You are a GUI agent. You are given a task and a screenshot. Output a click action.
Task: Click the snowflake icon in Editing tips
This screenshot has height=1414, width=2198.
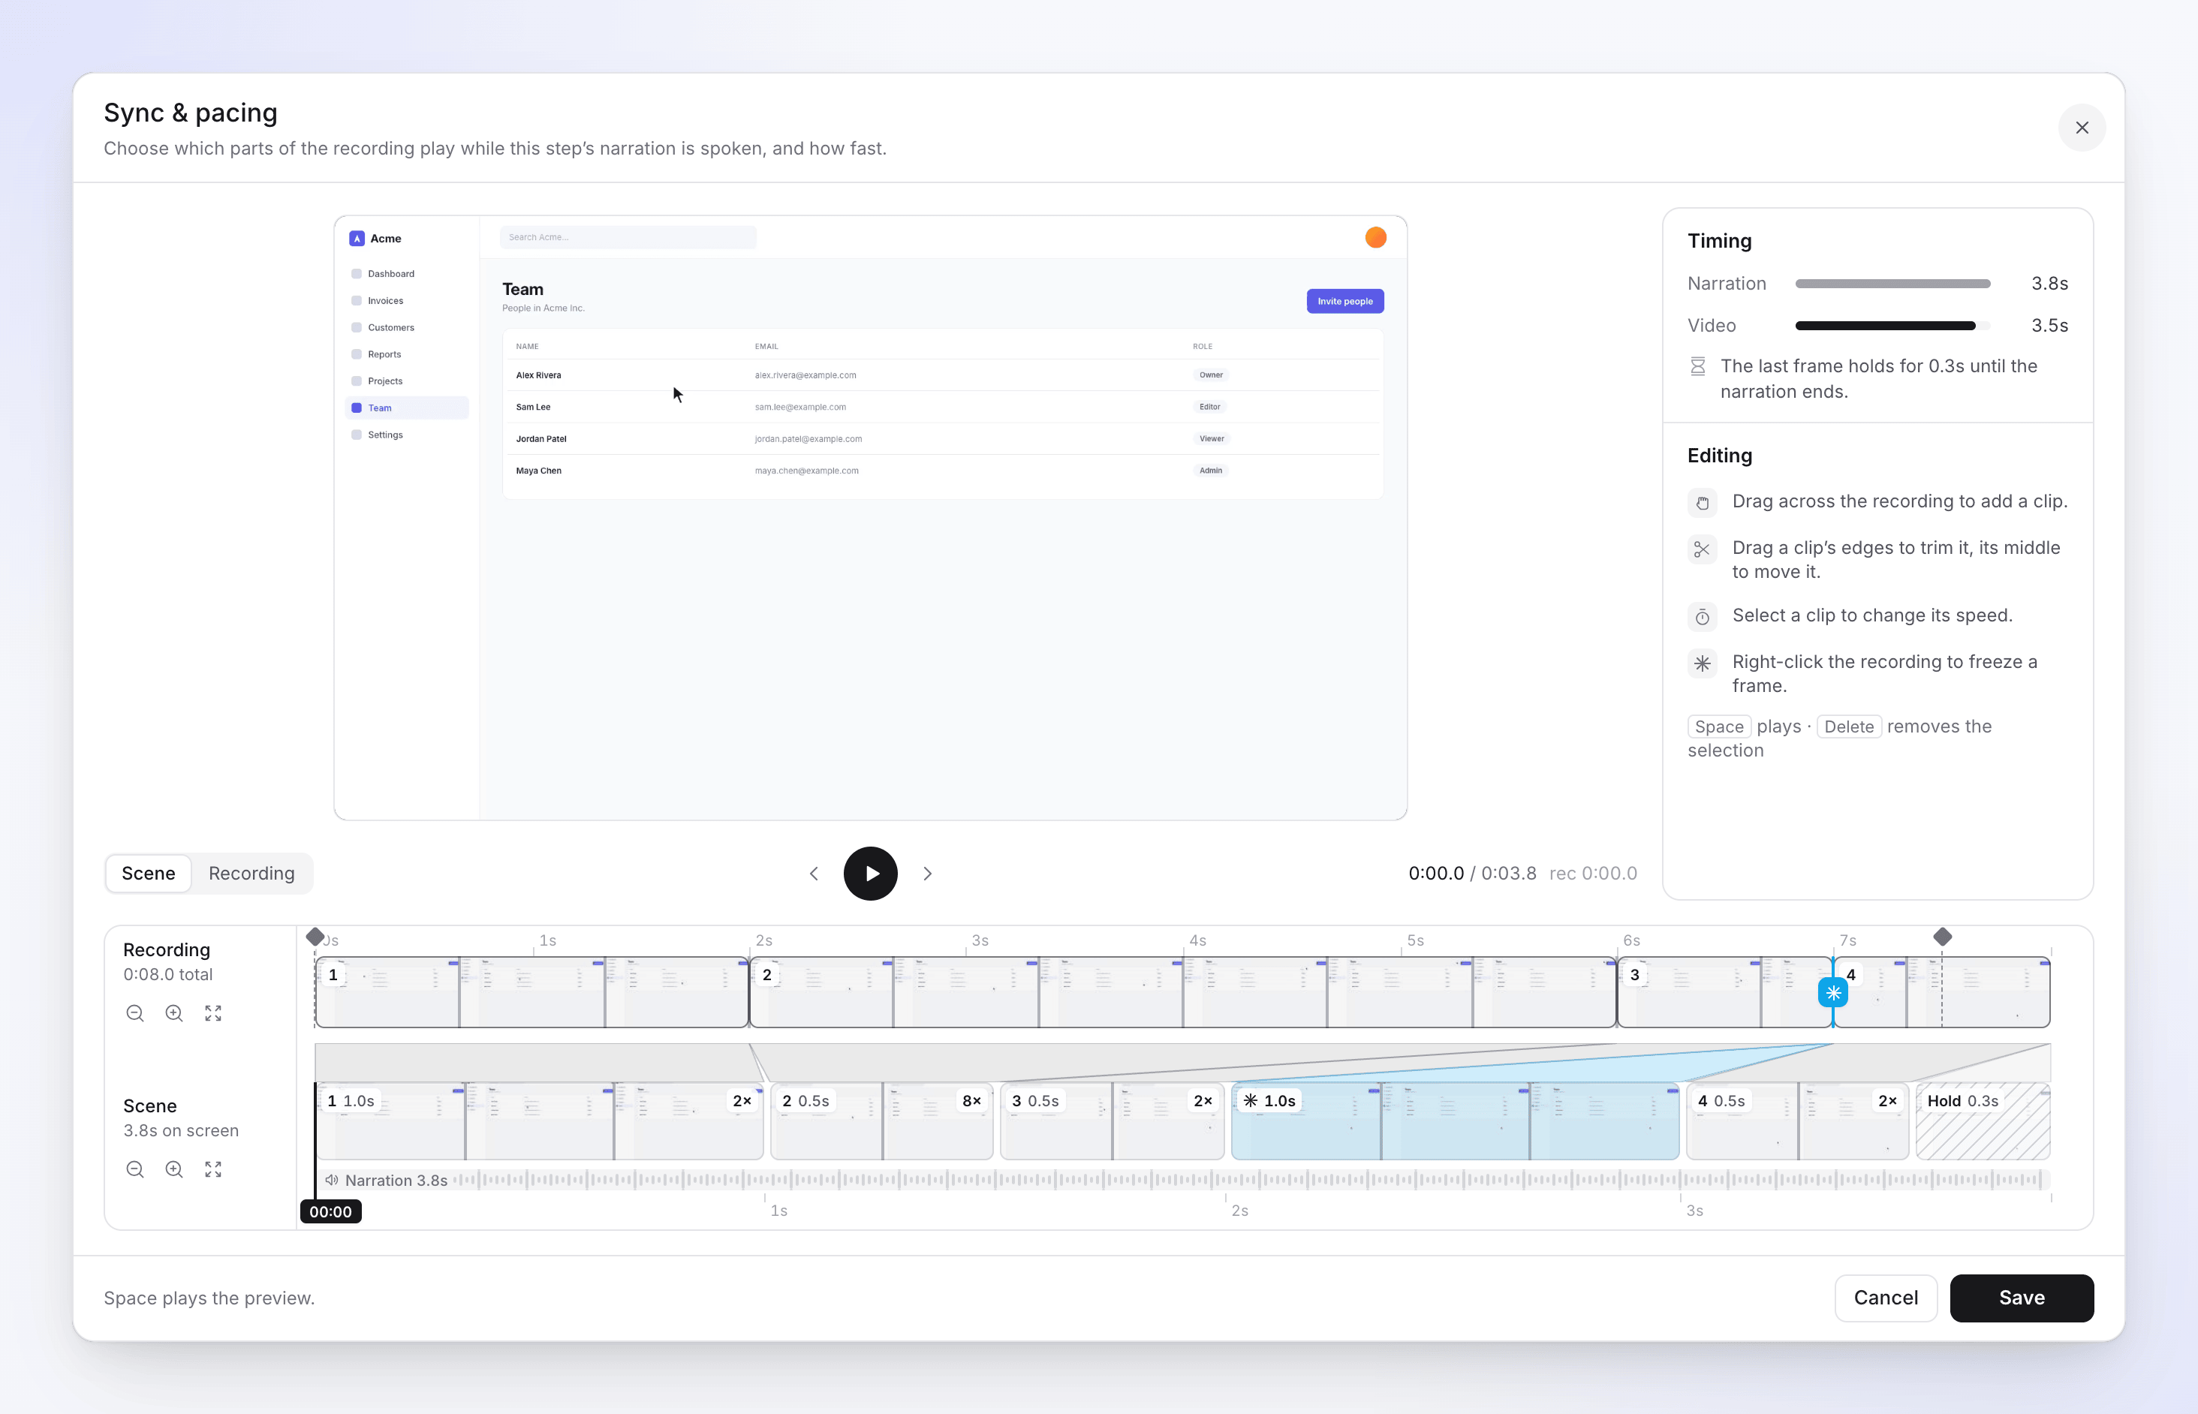[1703, 663]
